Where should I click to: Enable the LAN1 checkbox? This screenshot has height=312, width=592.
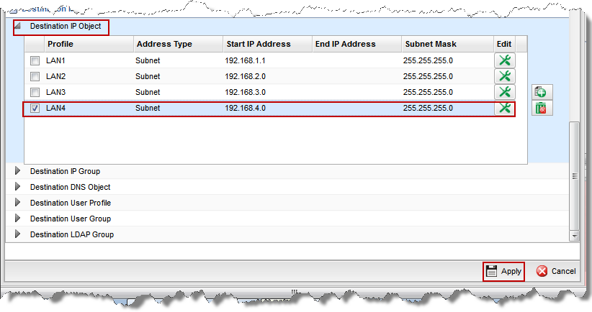tap(35, 61)
